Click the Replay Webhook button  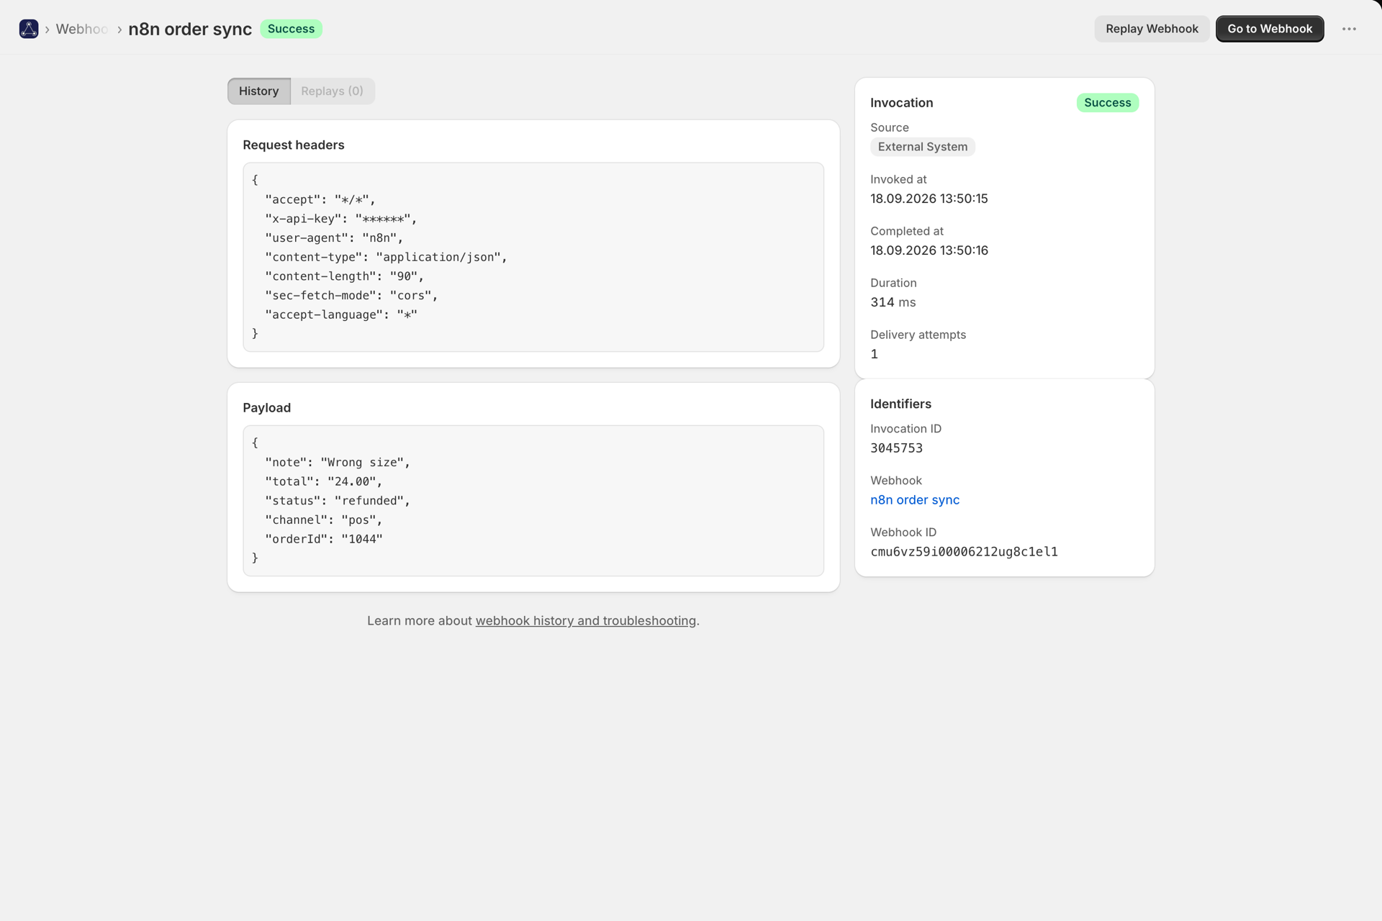1152,29
